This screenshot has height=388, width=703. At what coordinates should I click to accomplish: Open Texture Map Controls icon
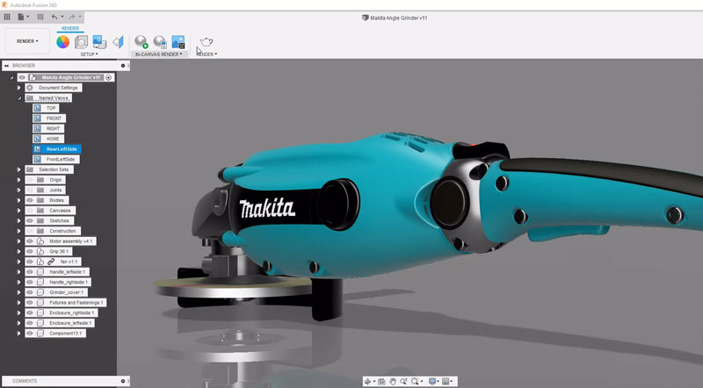click(118, 42)
